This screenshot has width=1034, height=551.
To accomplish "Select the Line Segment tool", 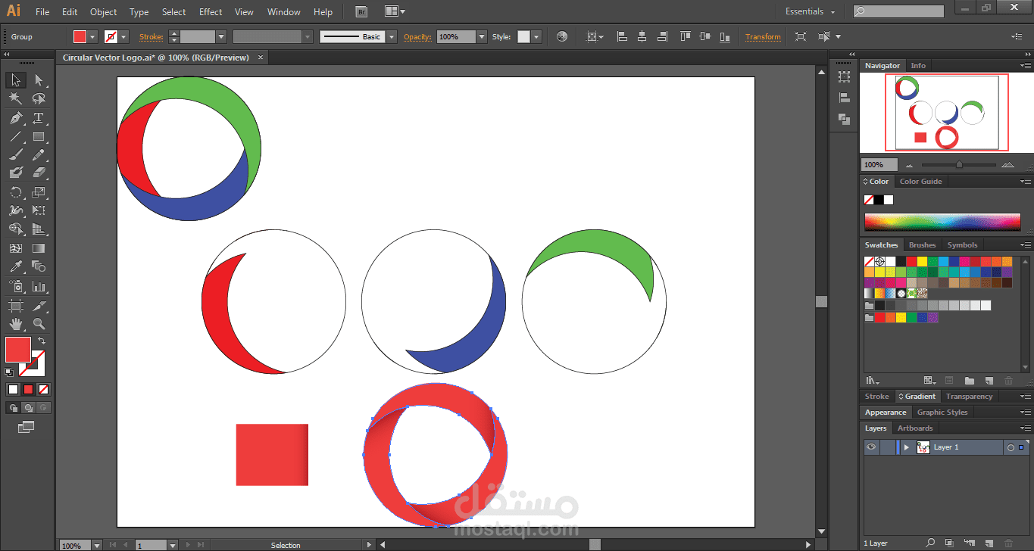I will (x=15, y=137).
